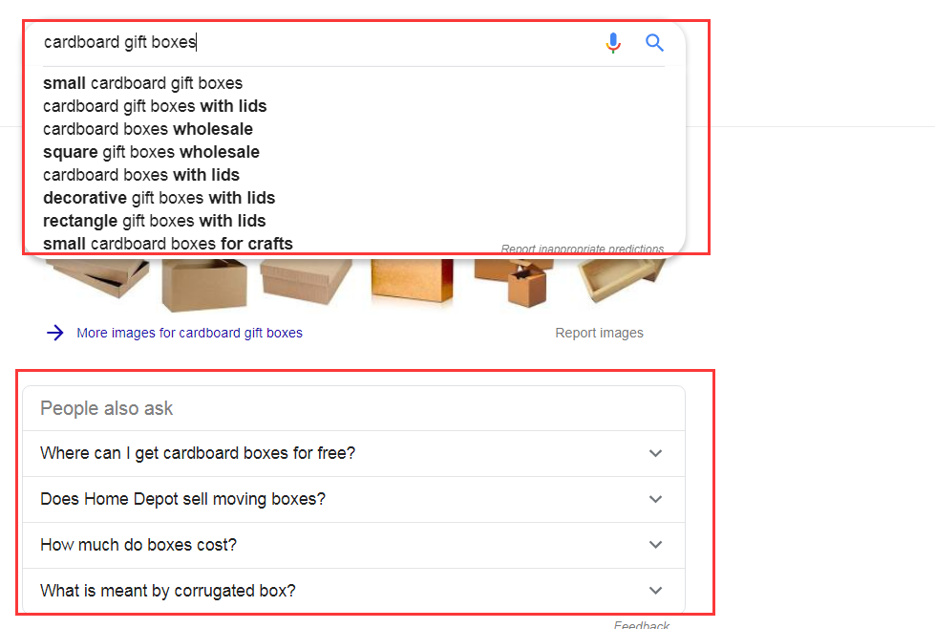Click "Report inappropriate predictions" link
The height and width of the screenshot is (629, 935).
point(582,249)
